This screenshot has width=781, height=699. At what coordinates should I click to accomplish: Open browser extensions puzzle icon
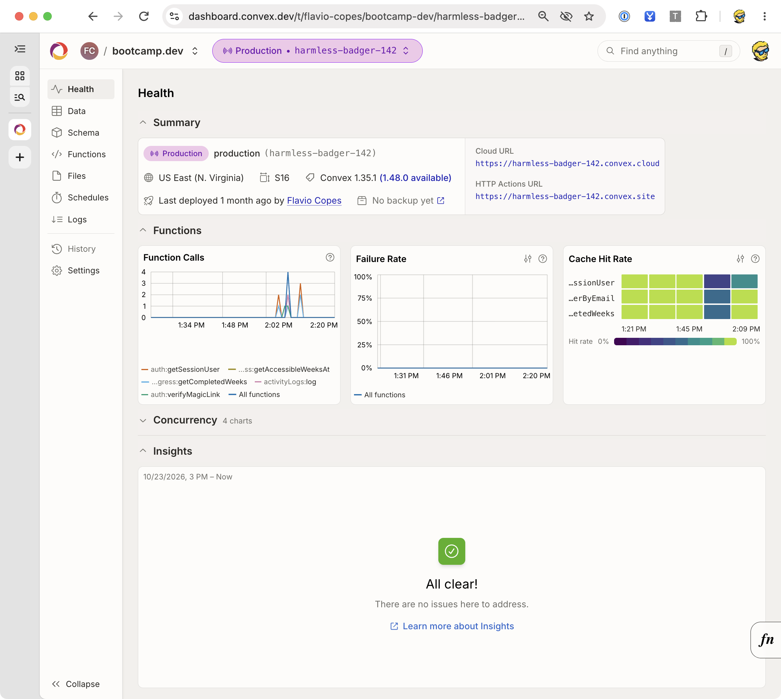click(x=701, y=16)
